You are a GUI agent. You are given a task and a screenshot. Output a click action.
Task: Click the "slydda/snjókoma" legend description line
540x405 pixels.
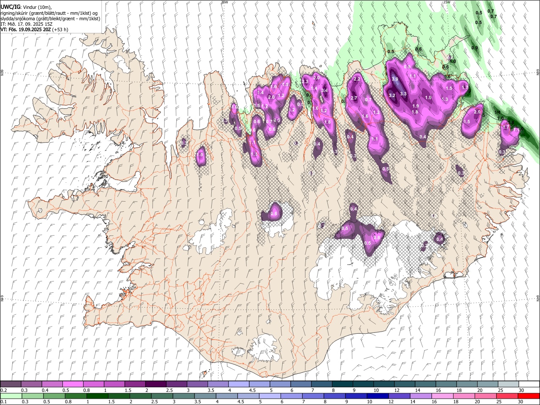point(51,19)
